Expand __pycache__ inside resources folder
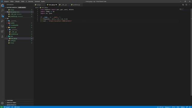192x108 pixels. [x=8, y=30]
